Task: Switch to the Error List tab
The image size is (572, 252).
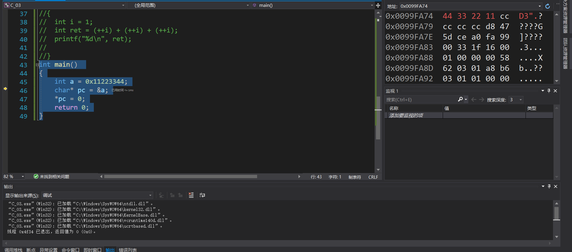Action: [x=128, y=250]
